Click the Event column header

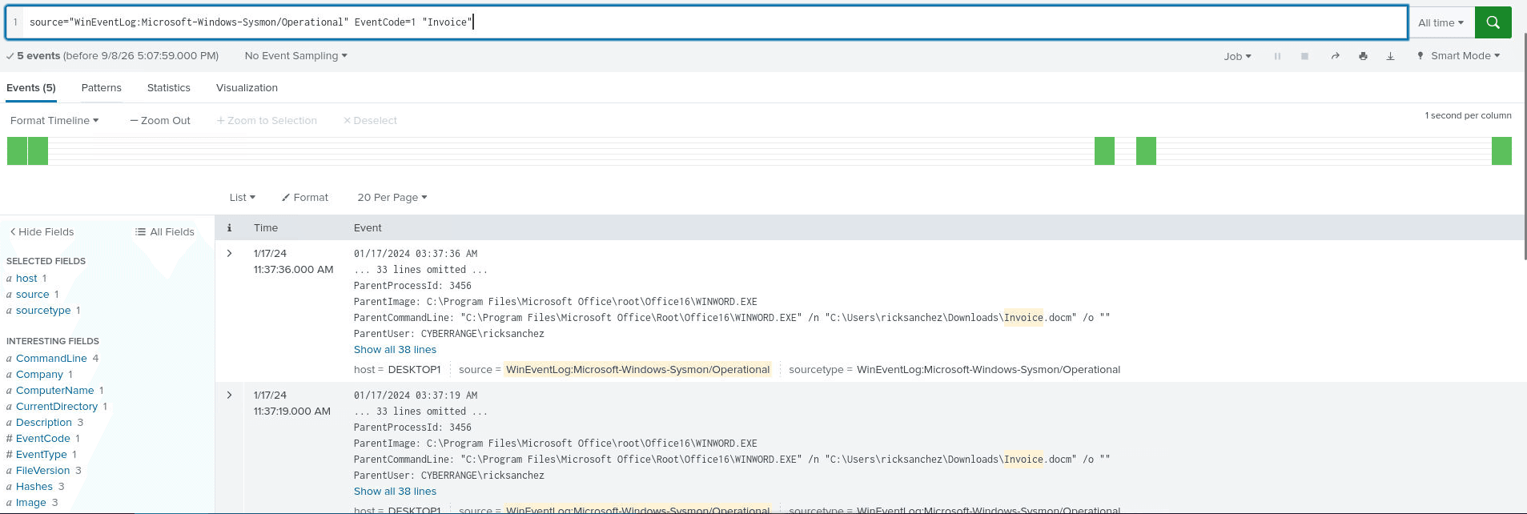pos(368,228)
